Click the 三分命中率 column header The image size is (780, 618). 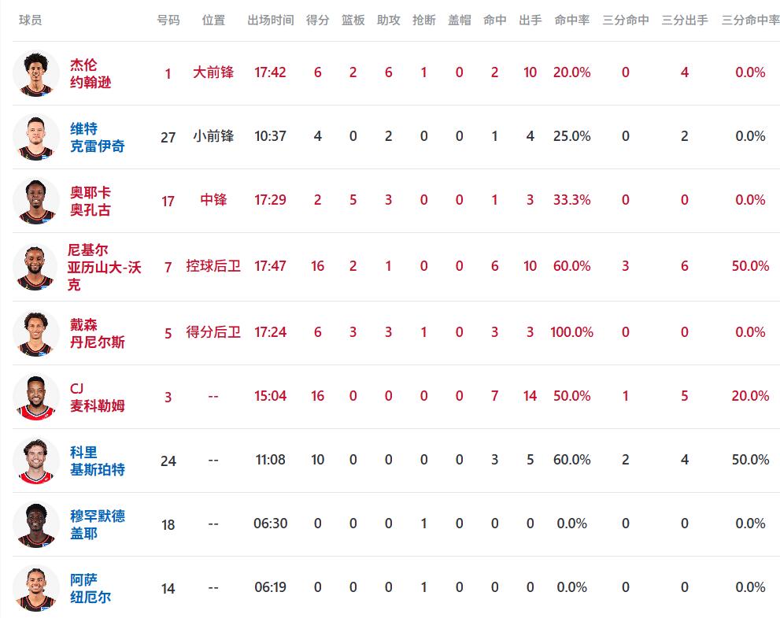coord(750,20)
